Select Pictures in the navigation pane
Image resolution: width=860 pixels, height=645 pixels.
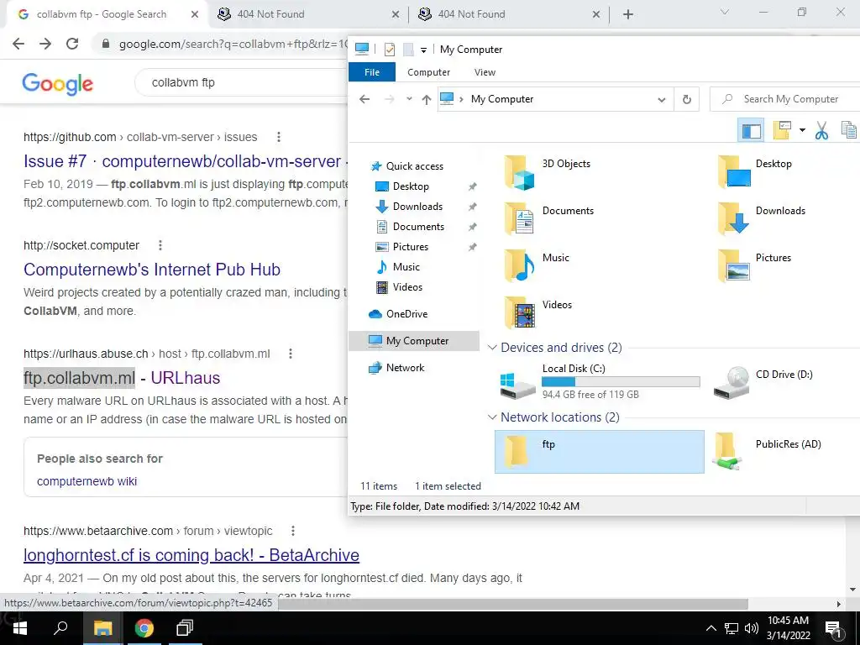pos(410,247)
